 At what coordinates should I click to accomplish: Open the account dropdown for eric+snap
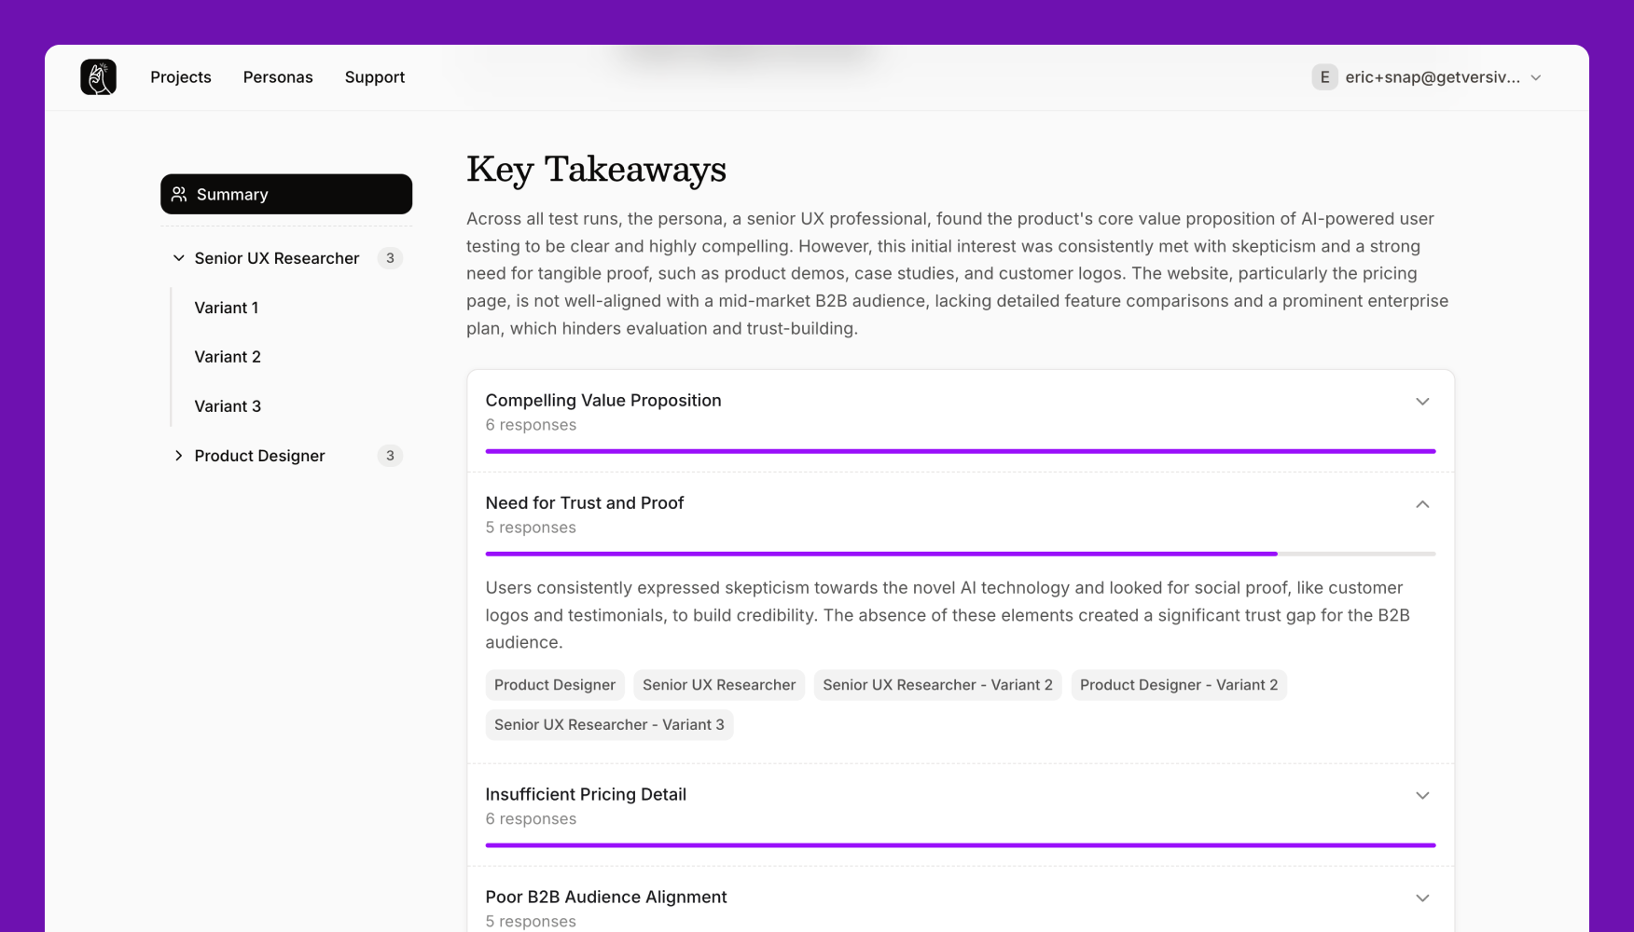[1535, 77]
